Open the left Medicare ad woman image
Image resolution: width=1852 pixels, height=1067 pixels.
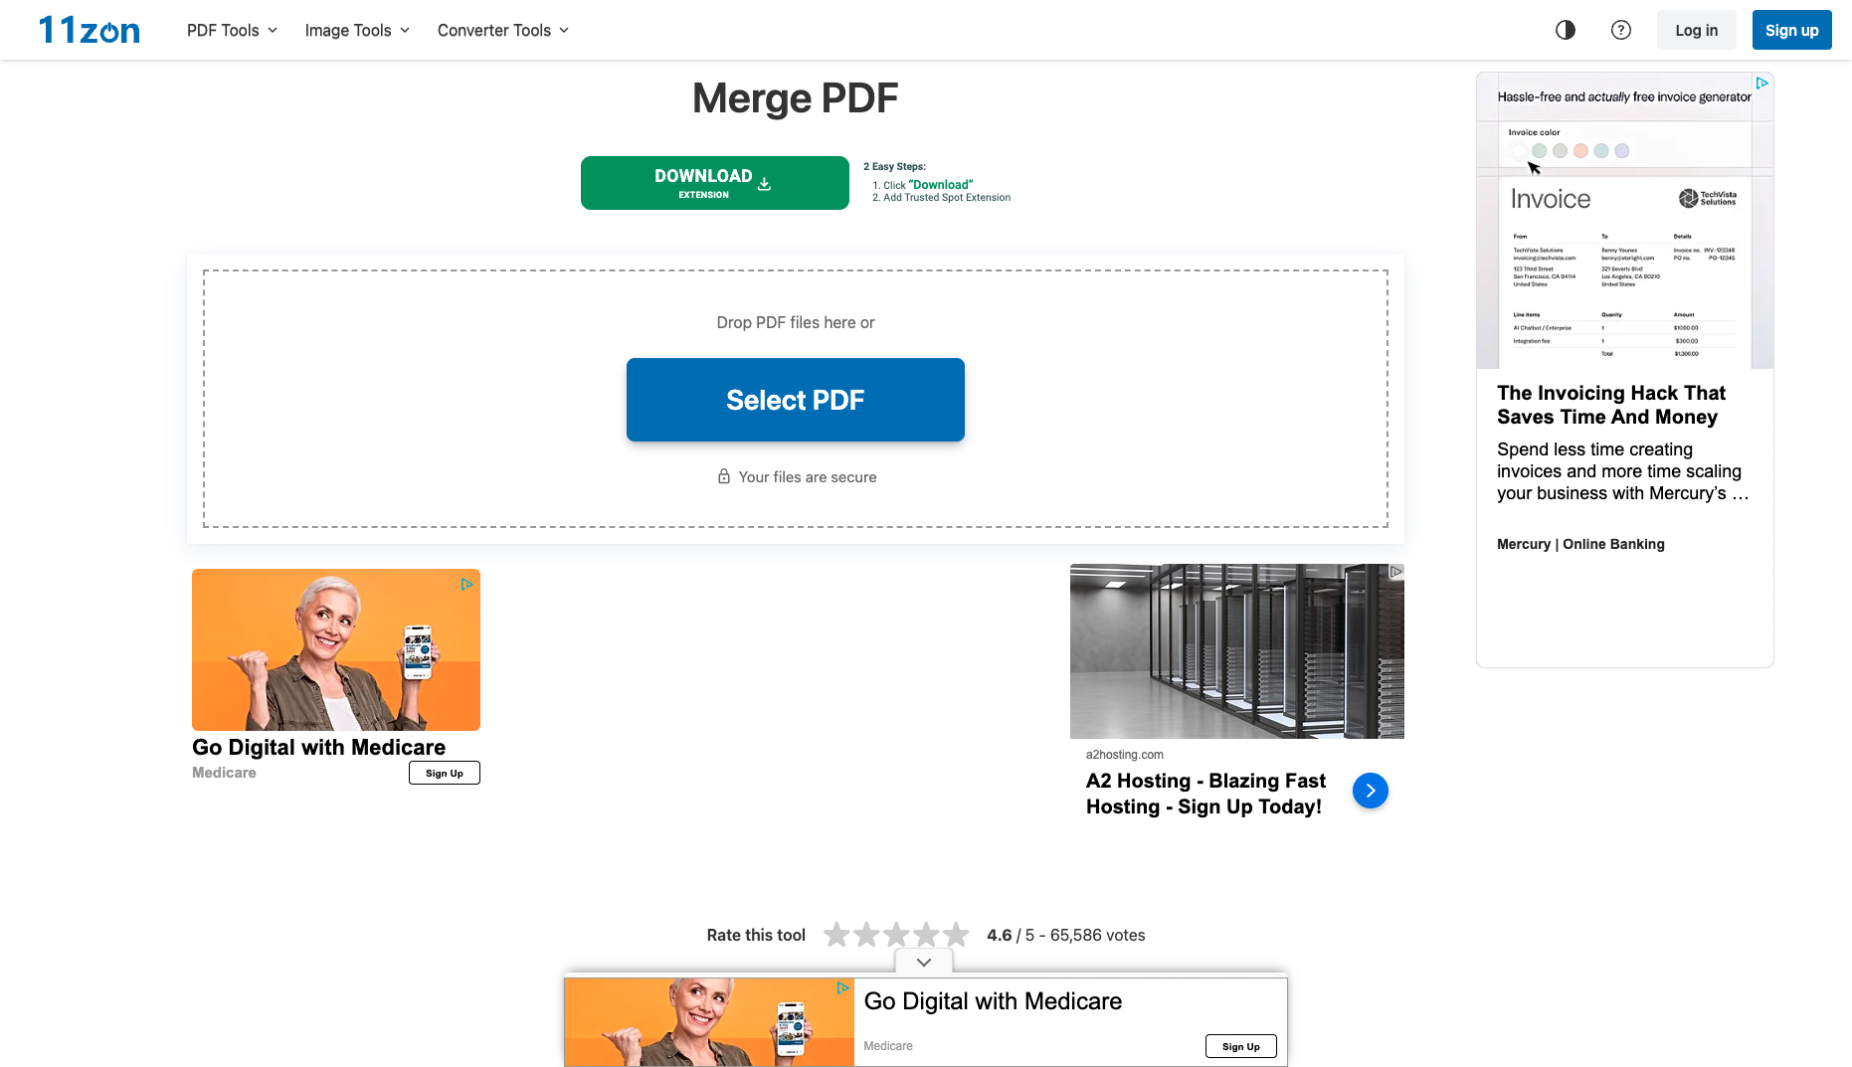(336, 650)
